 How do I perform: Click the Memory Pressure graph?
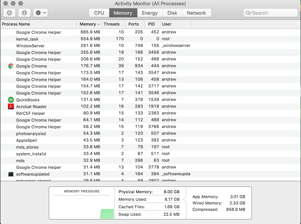82,207
